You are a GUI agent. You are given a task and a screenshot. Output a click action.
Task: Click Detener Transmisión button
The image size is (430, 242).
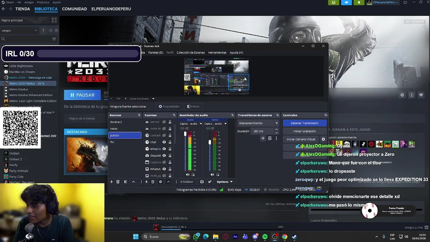click(x=304, y=123)
